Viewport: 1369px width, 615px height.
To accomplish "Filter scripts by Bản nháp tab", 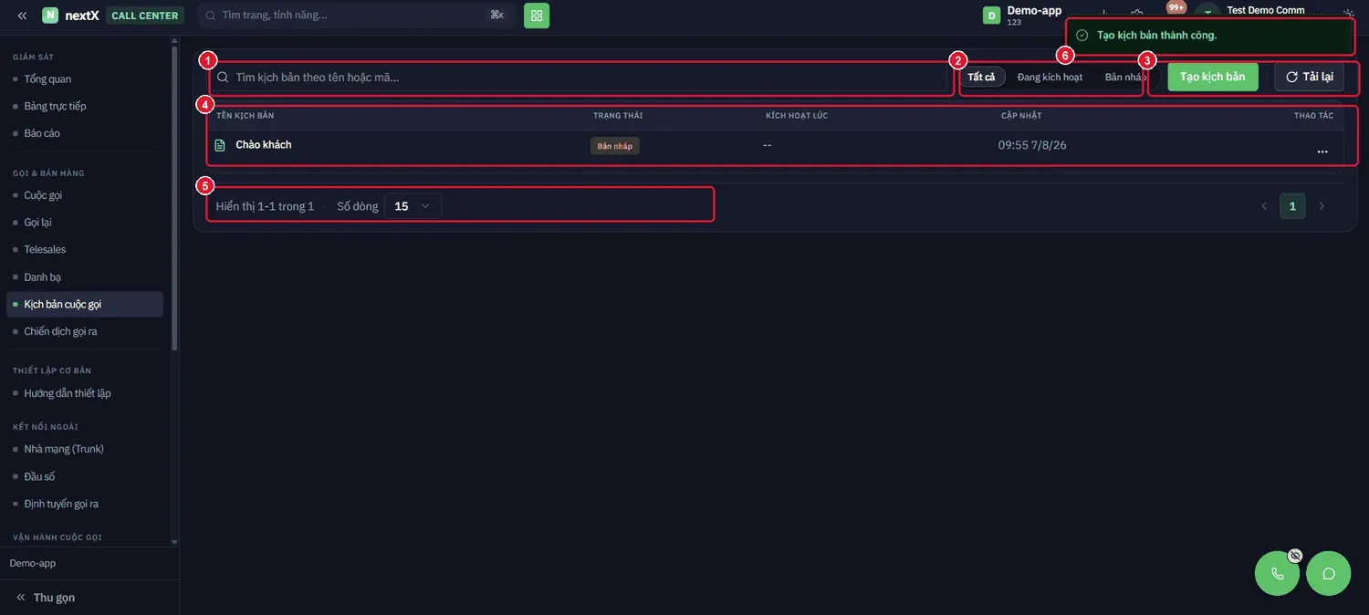I will tap(1125, 77).
